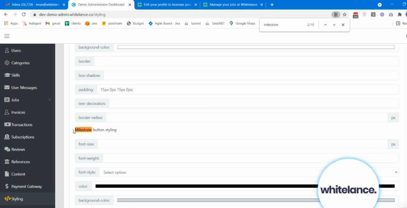Click the font-weight input field

(251, 158)
